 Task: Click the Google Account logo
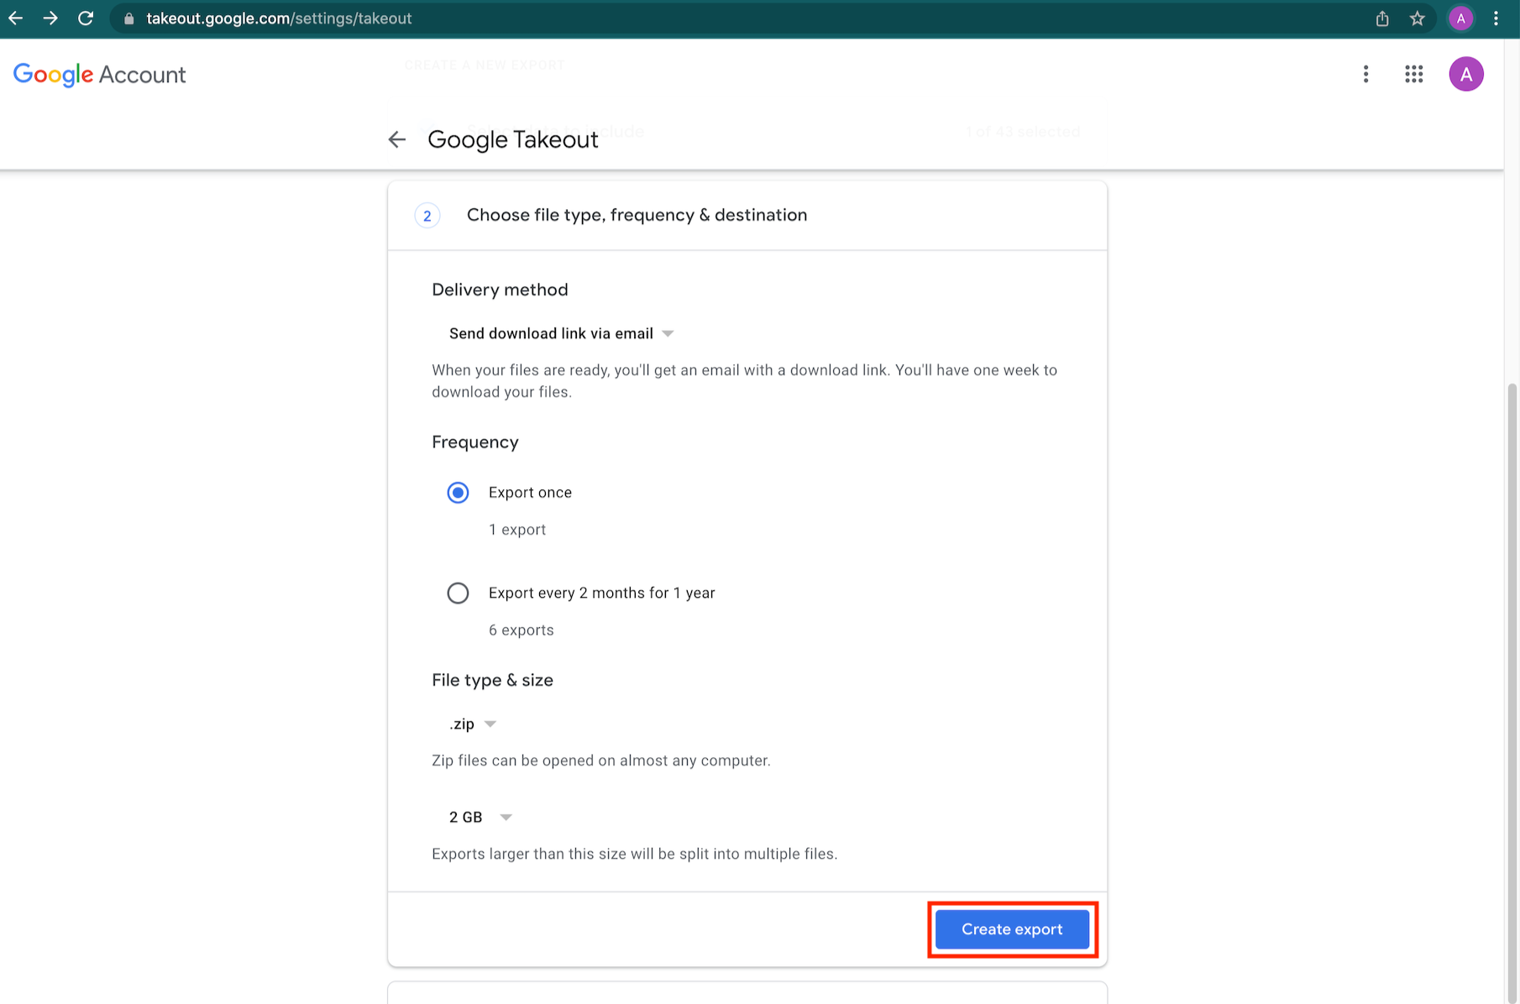coord(100,75)
